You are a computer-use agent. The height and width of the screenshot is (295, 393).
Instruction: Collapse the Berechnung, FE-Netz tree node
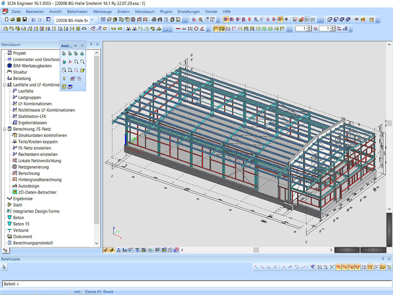[x=4, y=129]
